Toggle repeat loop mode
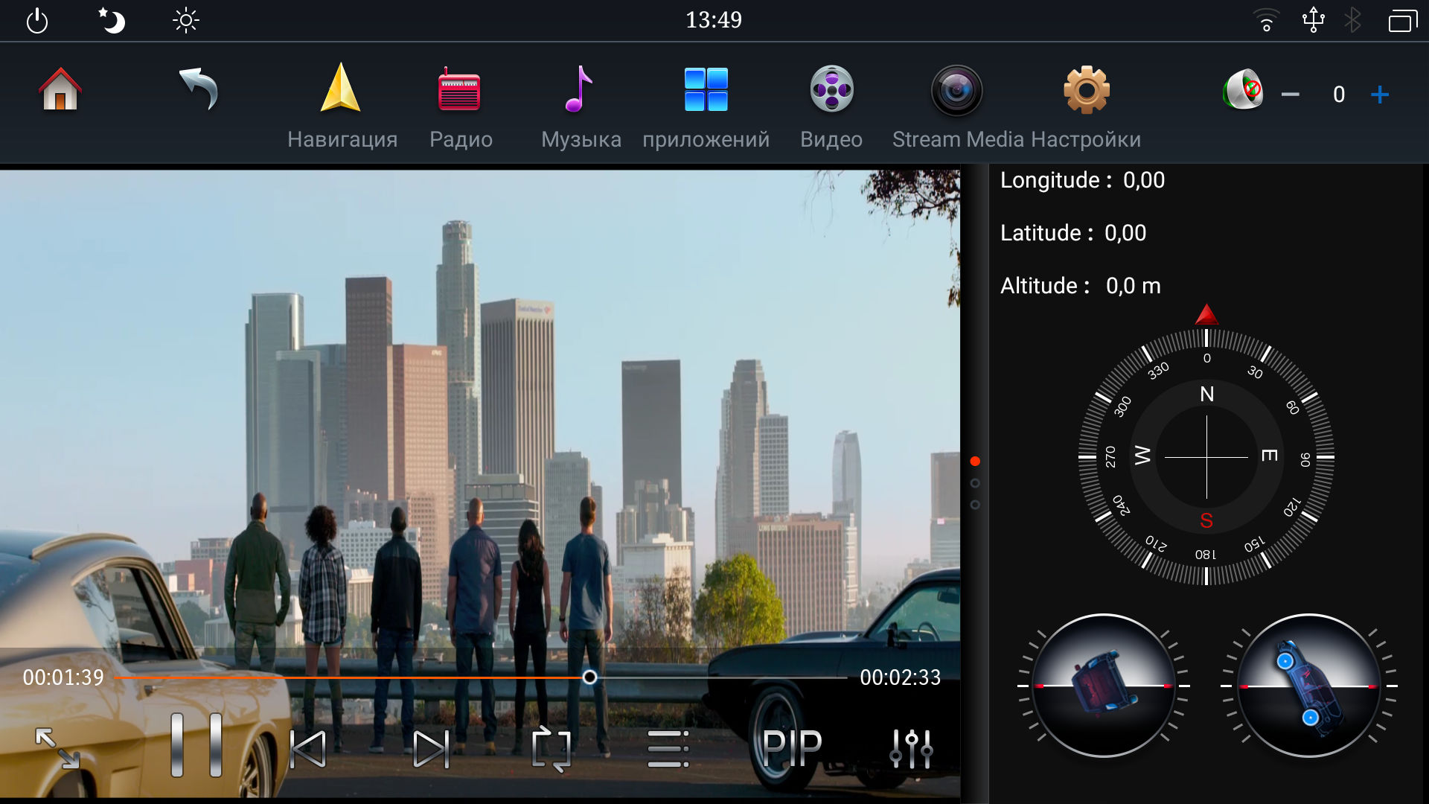The height and width of the screenshot is (804, 1429). click(x=552, y=748)
